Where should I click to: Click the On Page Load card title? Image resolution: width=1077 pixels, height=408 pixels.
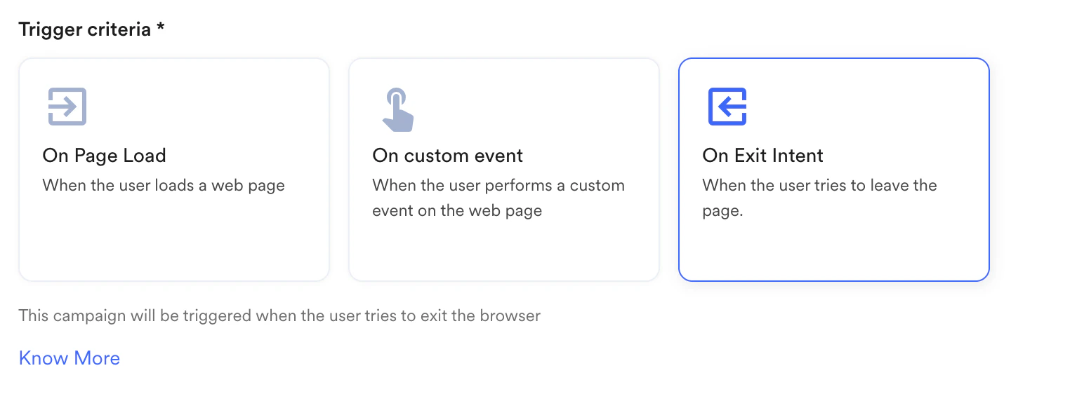tap(104, 156)
